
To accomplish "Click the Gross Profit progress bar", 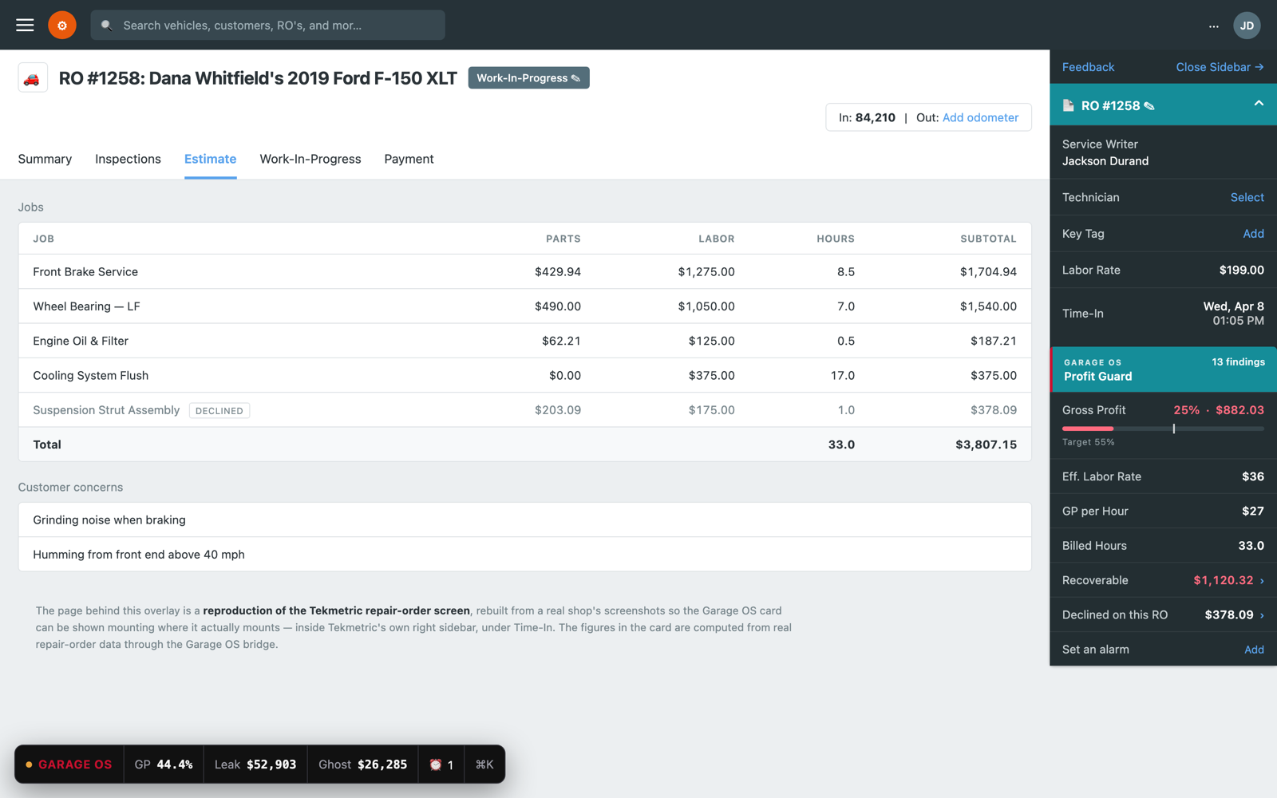I will tap(1163, 429).
